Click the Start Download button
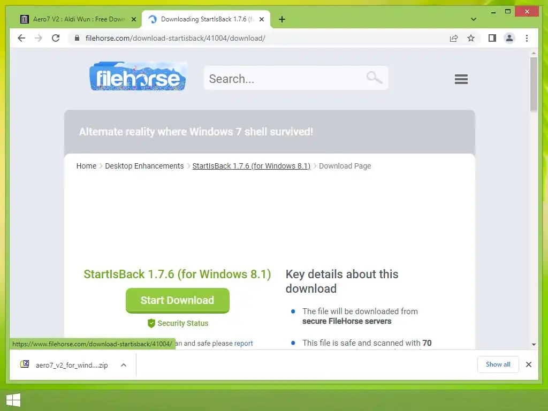 coord(178,301)
